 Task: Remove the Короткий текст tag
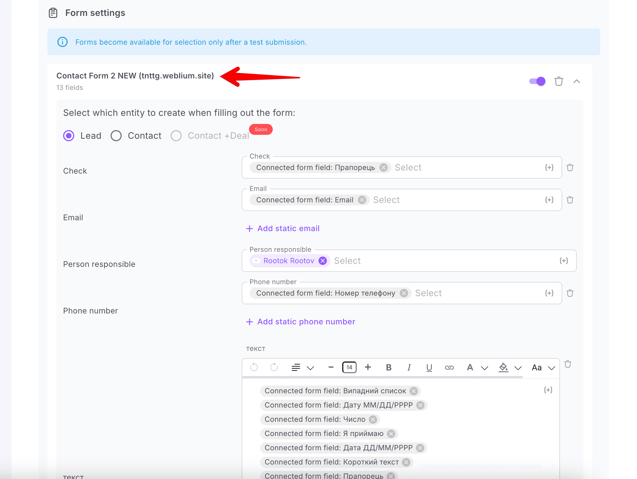406,462
